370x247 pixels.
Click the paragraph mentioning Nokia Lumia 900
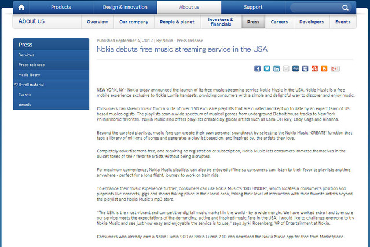coord(221,237)
